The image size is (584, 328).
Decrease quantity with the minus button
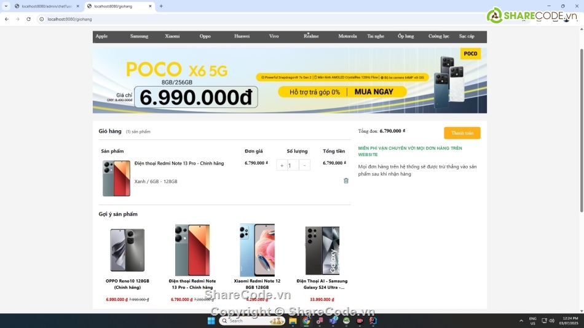pyautogui.click(x=305, y=165)
